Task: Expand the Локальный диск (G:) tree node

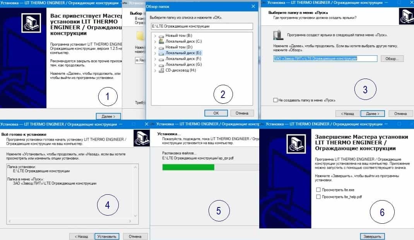Action: 155,64
